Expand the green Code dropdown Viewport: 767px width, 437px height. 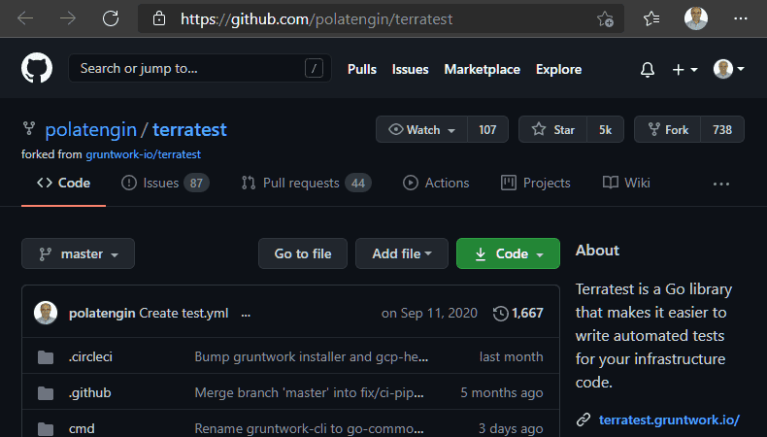coord(508,253)
